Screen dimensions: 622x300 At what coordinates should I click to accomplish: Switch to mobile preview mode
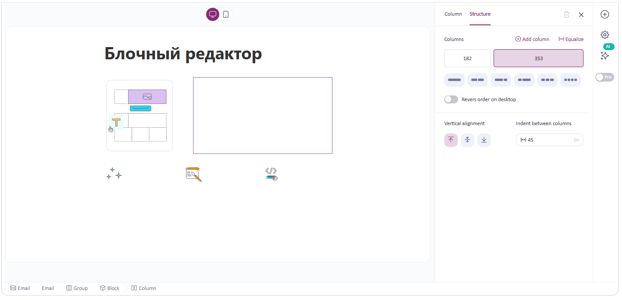pyautogui.click(x=225, y=14)
